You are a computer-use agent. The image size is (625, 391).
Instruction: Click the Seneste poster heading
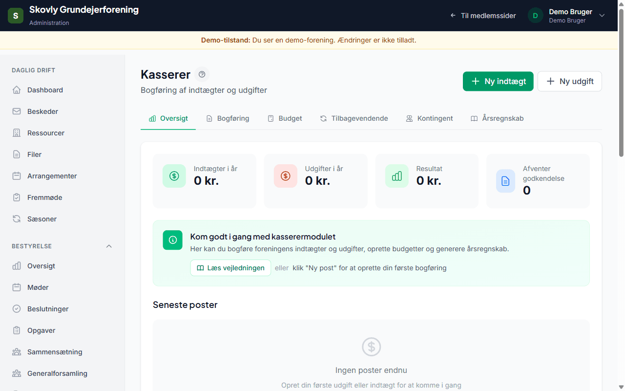185,304
